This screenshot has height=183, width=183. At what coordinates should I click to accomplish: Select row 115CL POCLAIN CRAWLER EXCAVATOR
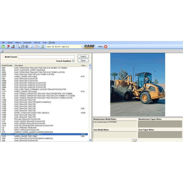click(x=44, y=119)
